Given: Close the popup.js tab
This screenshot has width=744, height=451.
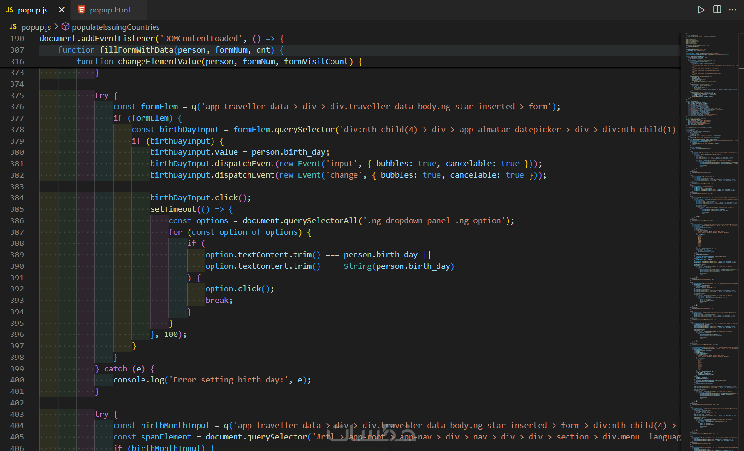Looking at the screenshot, I should (x=62, y=10).
